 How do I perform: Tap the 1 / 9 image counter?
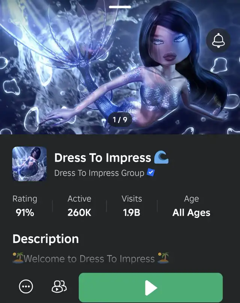point(120,120)
